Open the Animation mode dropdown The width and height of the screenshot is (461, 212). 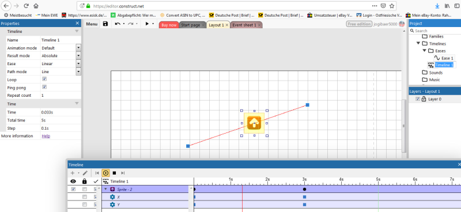[x=78, y=48]
